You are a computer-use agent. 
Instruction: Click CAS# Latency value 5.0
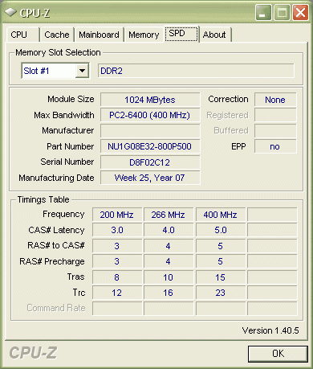click(x=221, y=230)
